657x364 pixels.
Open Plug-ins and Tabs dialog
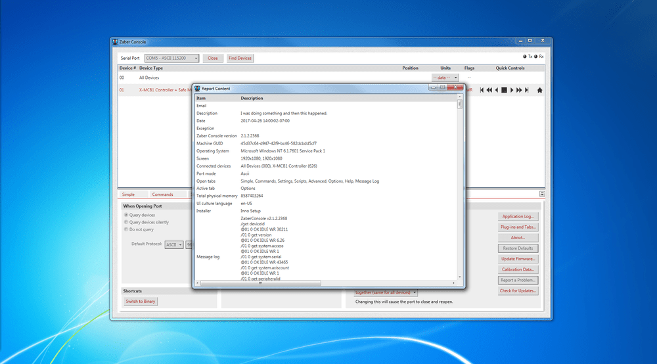coord(518,227)
